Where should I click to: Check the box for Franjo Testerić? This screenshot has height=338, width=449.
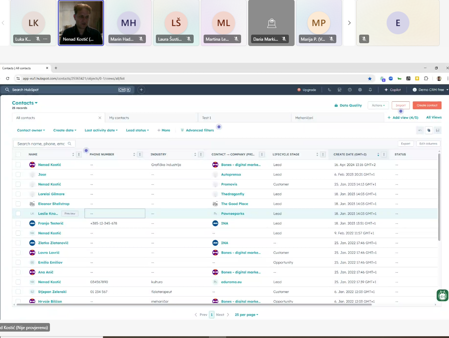[x=18, y=223]
